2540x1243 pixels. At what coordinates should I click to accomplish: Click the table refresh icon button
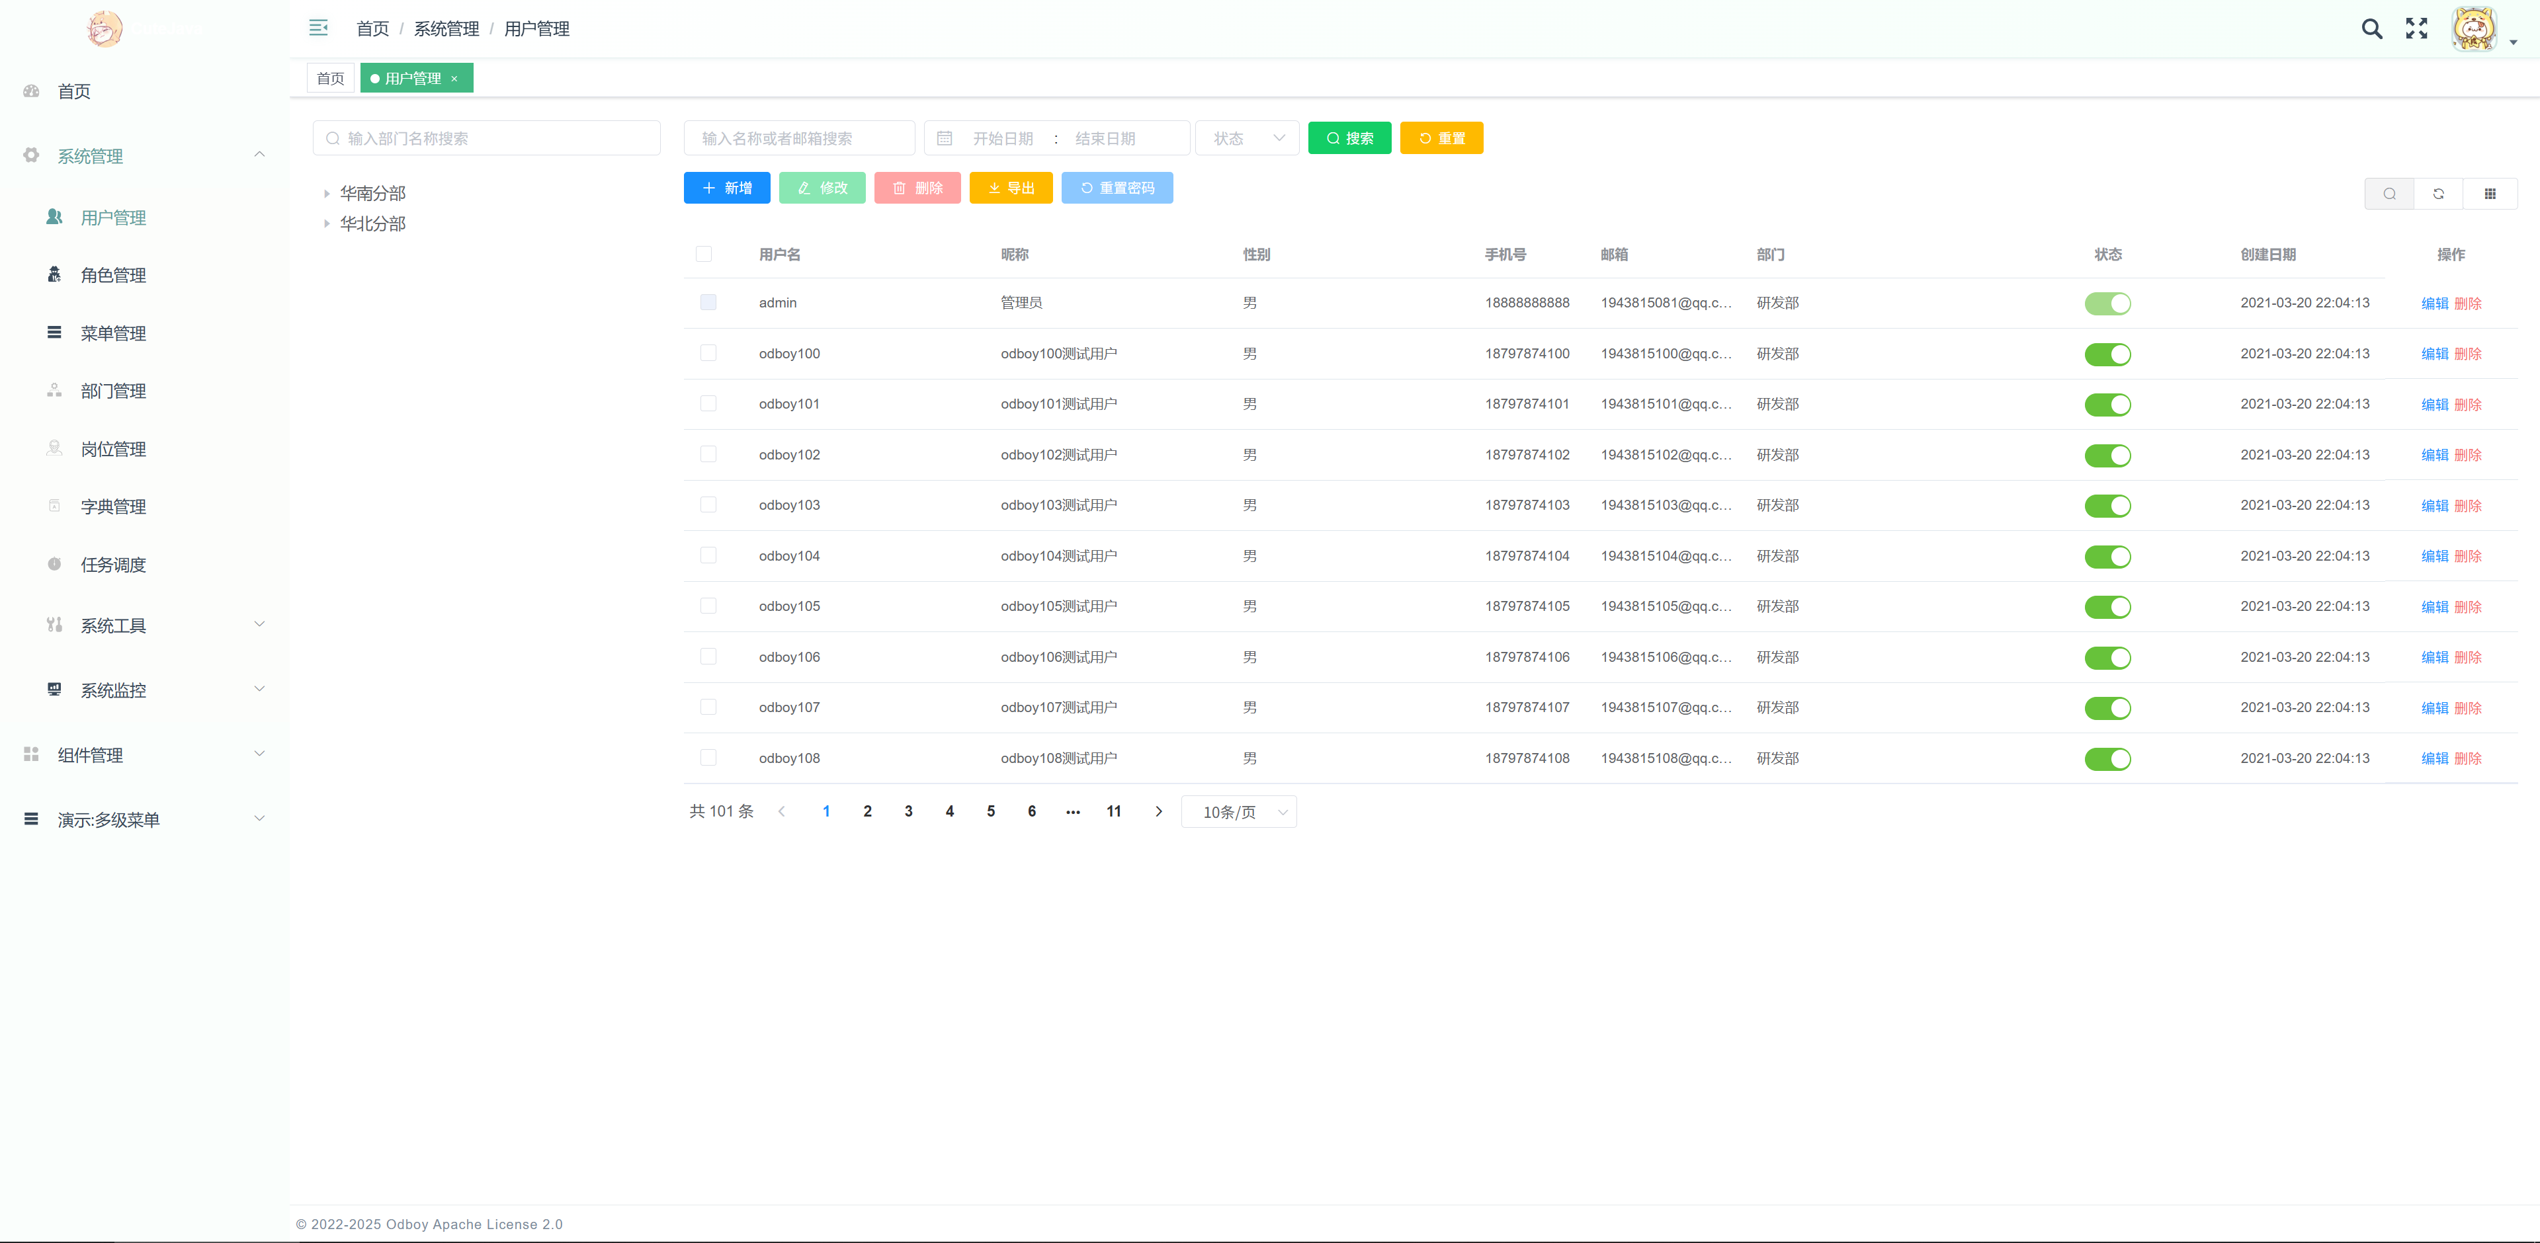(2438, 194)
